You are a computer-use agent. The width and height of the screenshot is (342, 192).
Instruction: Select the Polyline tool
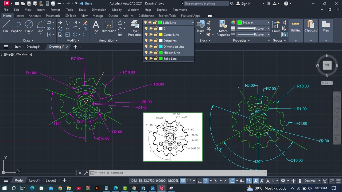pos(16,26)
